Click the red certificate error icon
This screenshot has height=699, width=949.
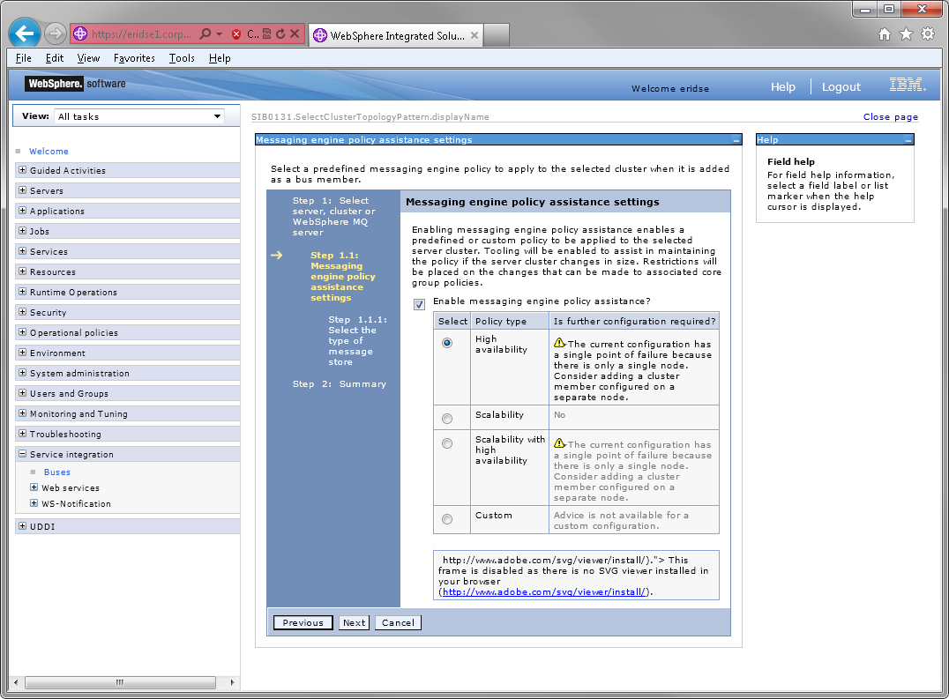[236, 34]
